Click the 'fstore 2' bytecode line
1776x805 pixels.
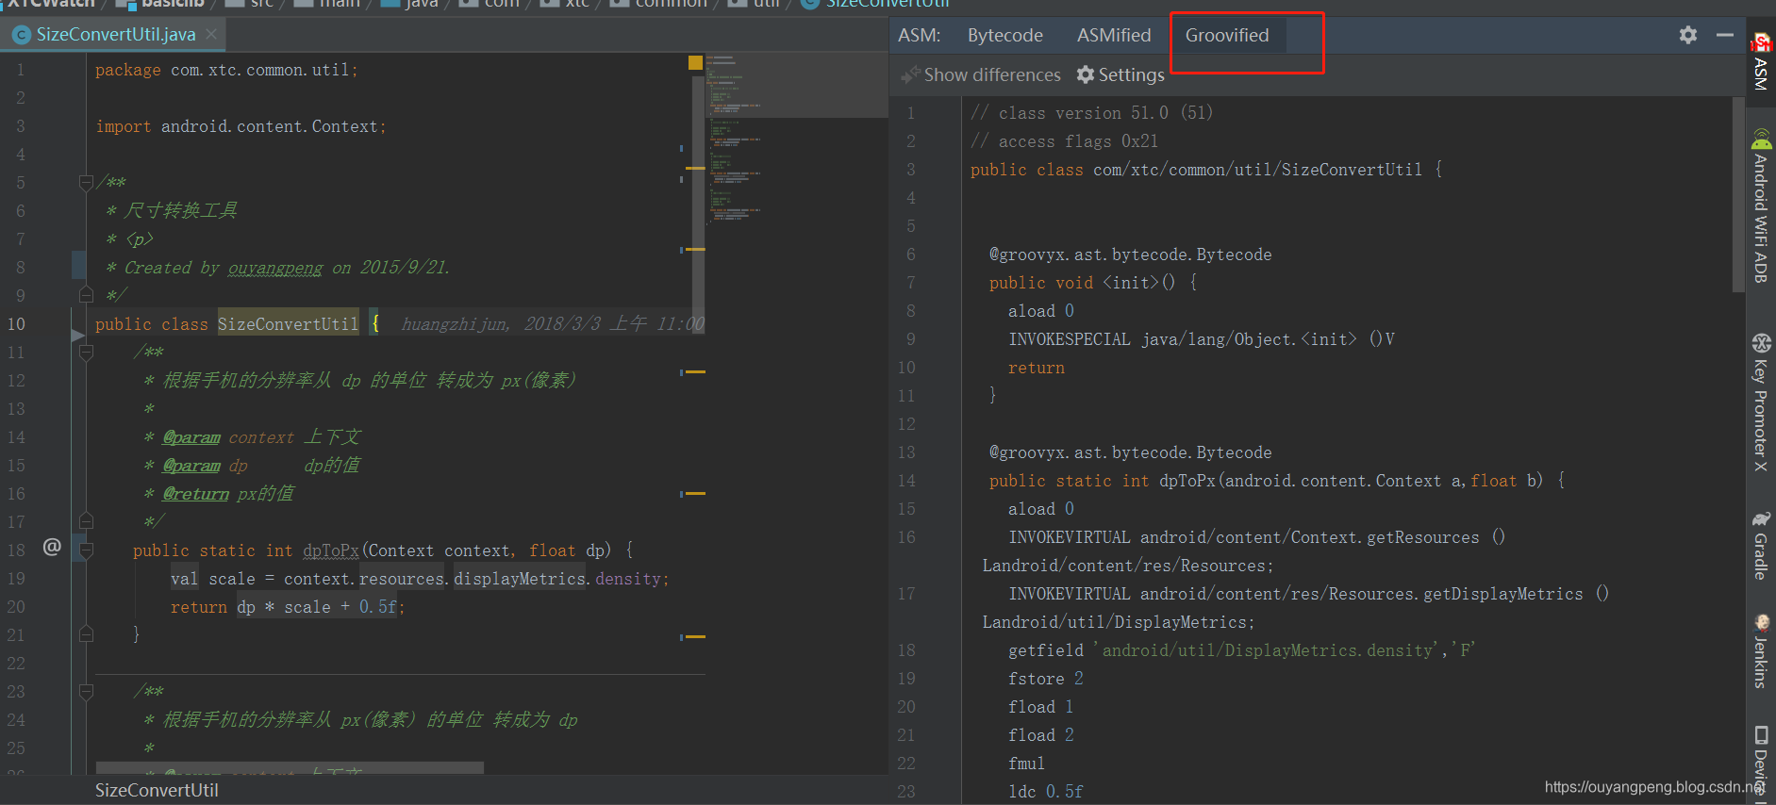coord(1046,679)
